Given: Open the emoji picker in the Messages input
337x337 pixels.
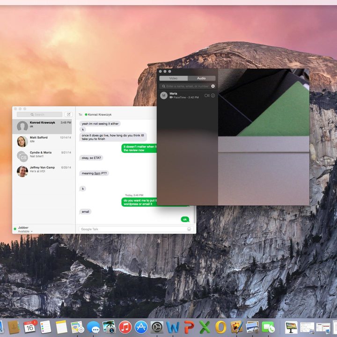Looking at the screenshot, I should point(189,229).
